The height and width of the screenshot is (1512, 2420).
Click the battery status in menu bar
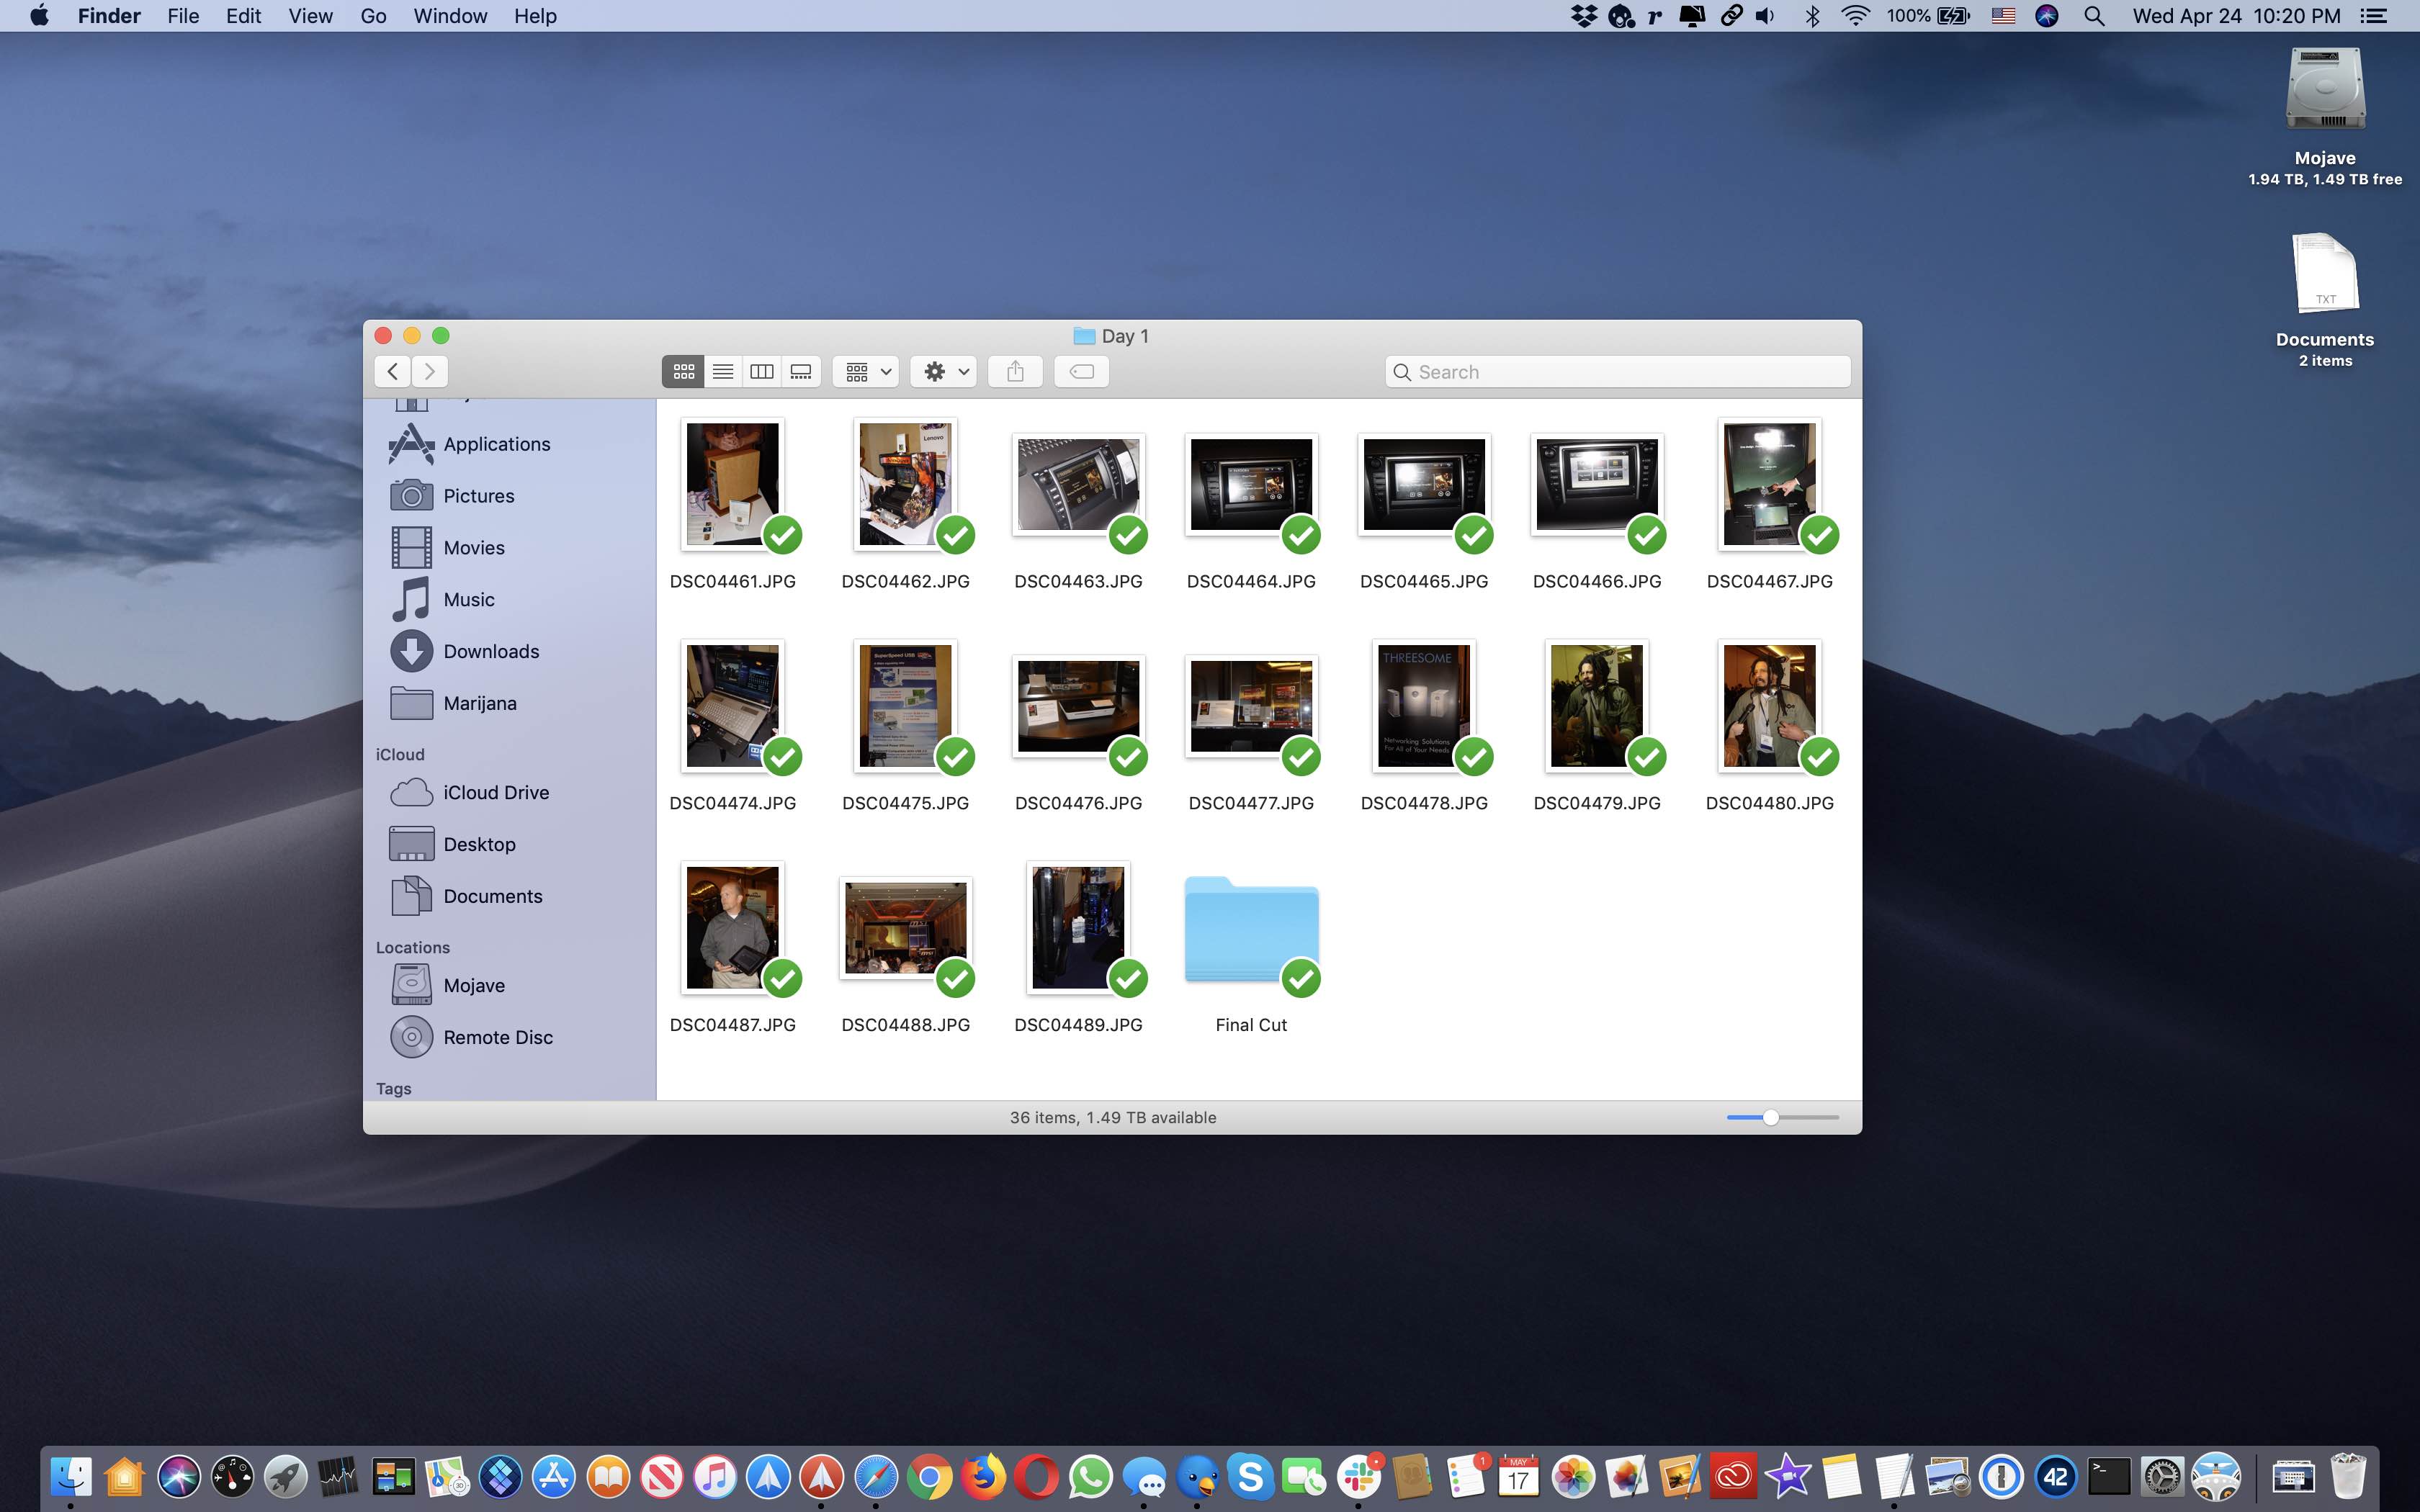click(x=1928, y=16)
